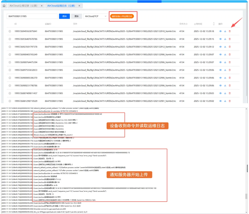This screenshot has height=214, width=249.
Task: Download log file of record 1995726900403765249
Action: pos(225,55)
